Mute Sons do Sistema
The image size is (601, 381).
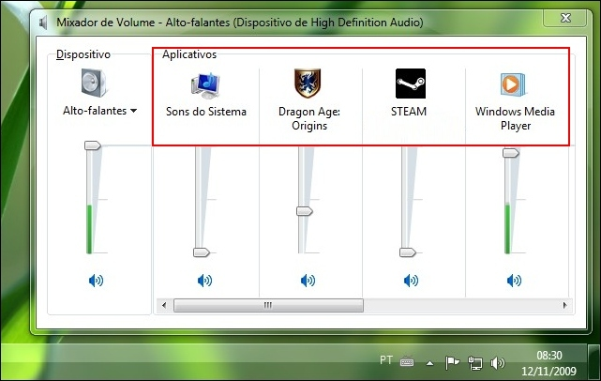pyautogui.click(x=204, y=281)
